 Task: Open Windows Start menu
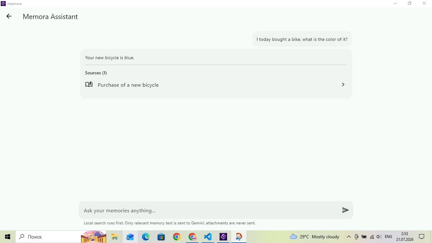(x=8, y=237)
